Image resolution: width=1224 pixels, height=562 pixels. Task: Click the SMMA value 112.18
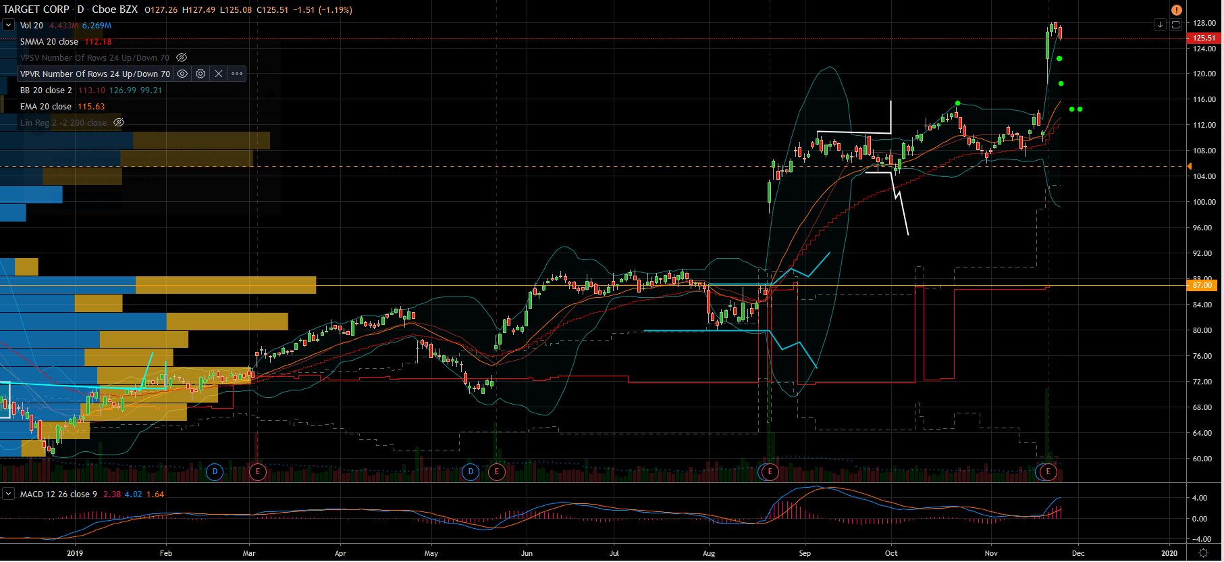point(99,41)
